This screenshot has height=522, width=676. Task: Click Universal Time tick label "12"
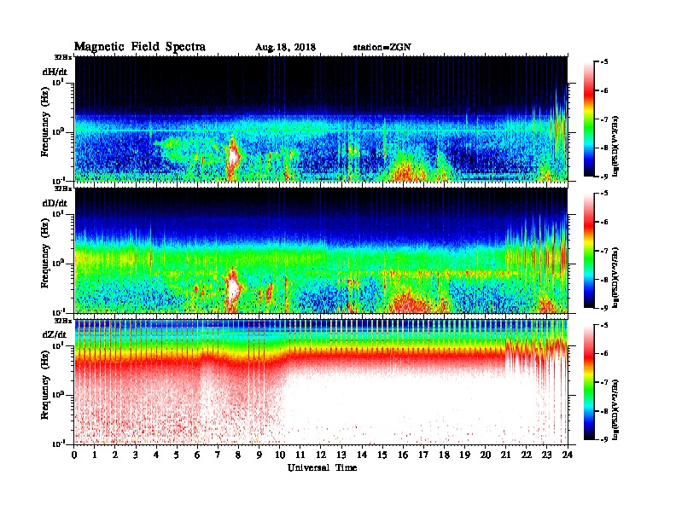pyautogui.click(x=321, y=455)
